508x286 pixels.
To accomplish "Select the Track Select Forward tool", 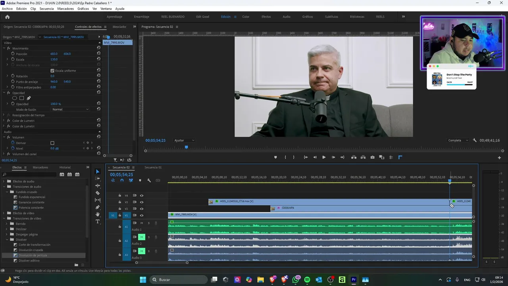I will point(98,179).
